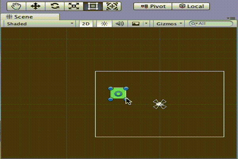
Task: Toggle the Local handle rotation button
Action: 191,6
